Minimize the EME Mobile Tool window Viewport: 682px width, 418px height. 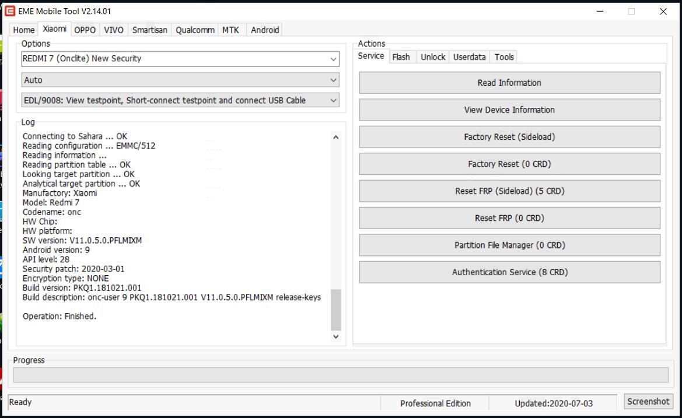point(600,11)
